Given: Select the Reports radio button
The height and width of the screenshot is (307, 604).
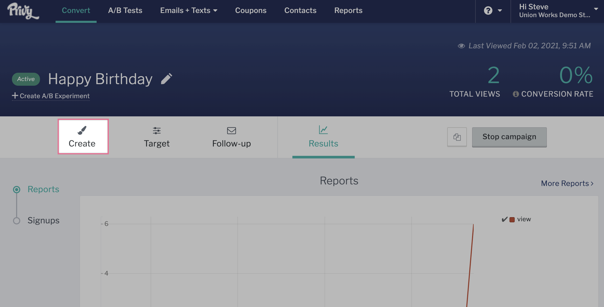Looking at the screenshot, I should (17, 189).
